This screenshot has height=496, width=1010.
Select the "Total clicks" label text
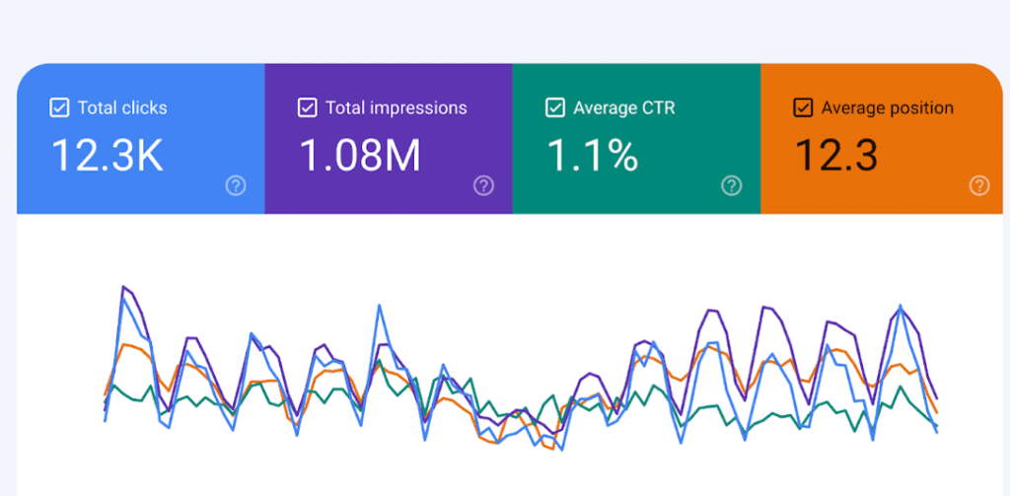123,108
